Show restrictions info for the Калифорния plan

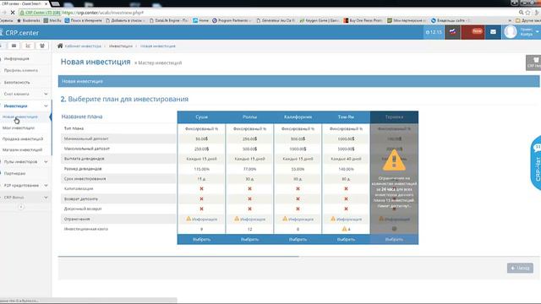pyautogui.click(x=298, y=219)
